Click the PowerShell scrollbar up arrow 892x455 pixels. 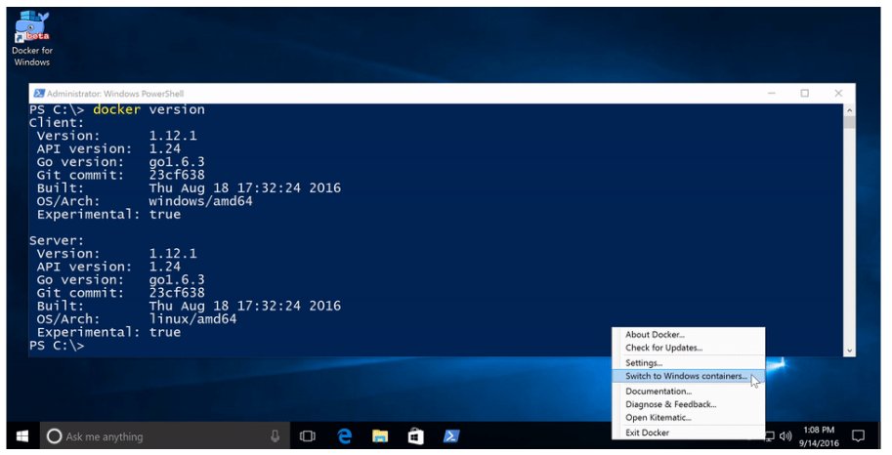point(849,110)
